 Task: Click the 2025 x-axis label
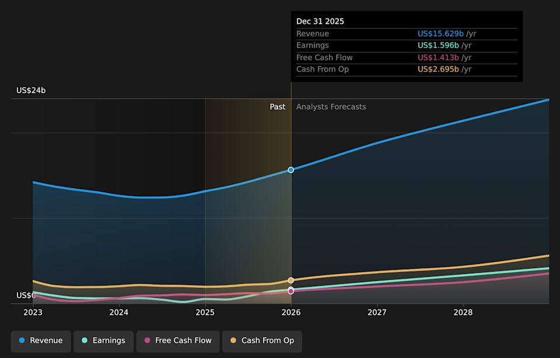click(x=205, y=312)
